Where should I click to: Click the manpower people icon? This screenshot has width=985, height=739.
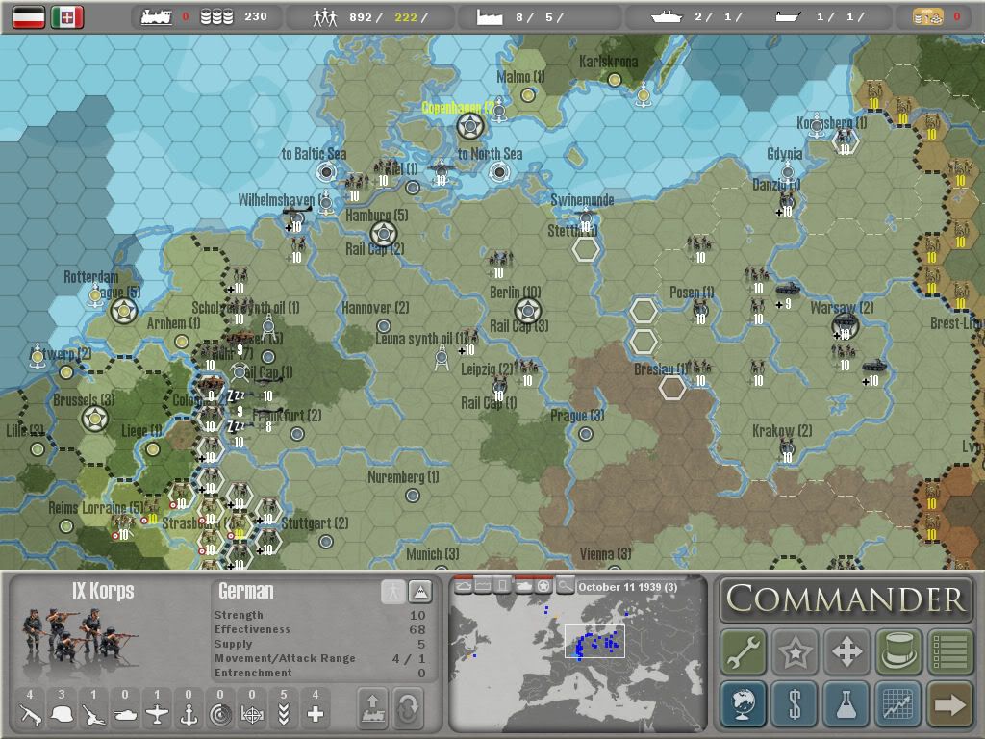tap(325, 17)
